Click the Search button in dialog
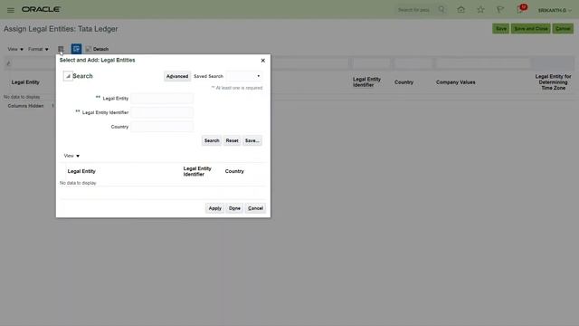Viewport: 579px width, 326px height. coord(212,140)
